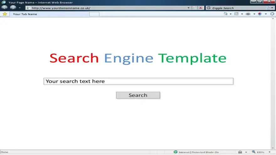
Task: Click the status bar padlock icon
Action: 240,152
